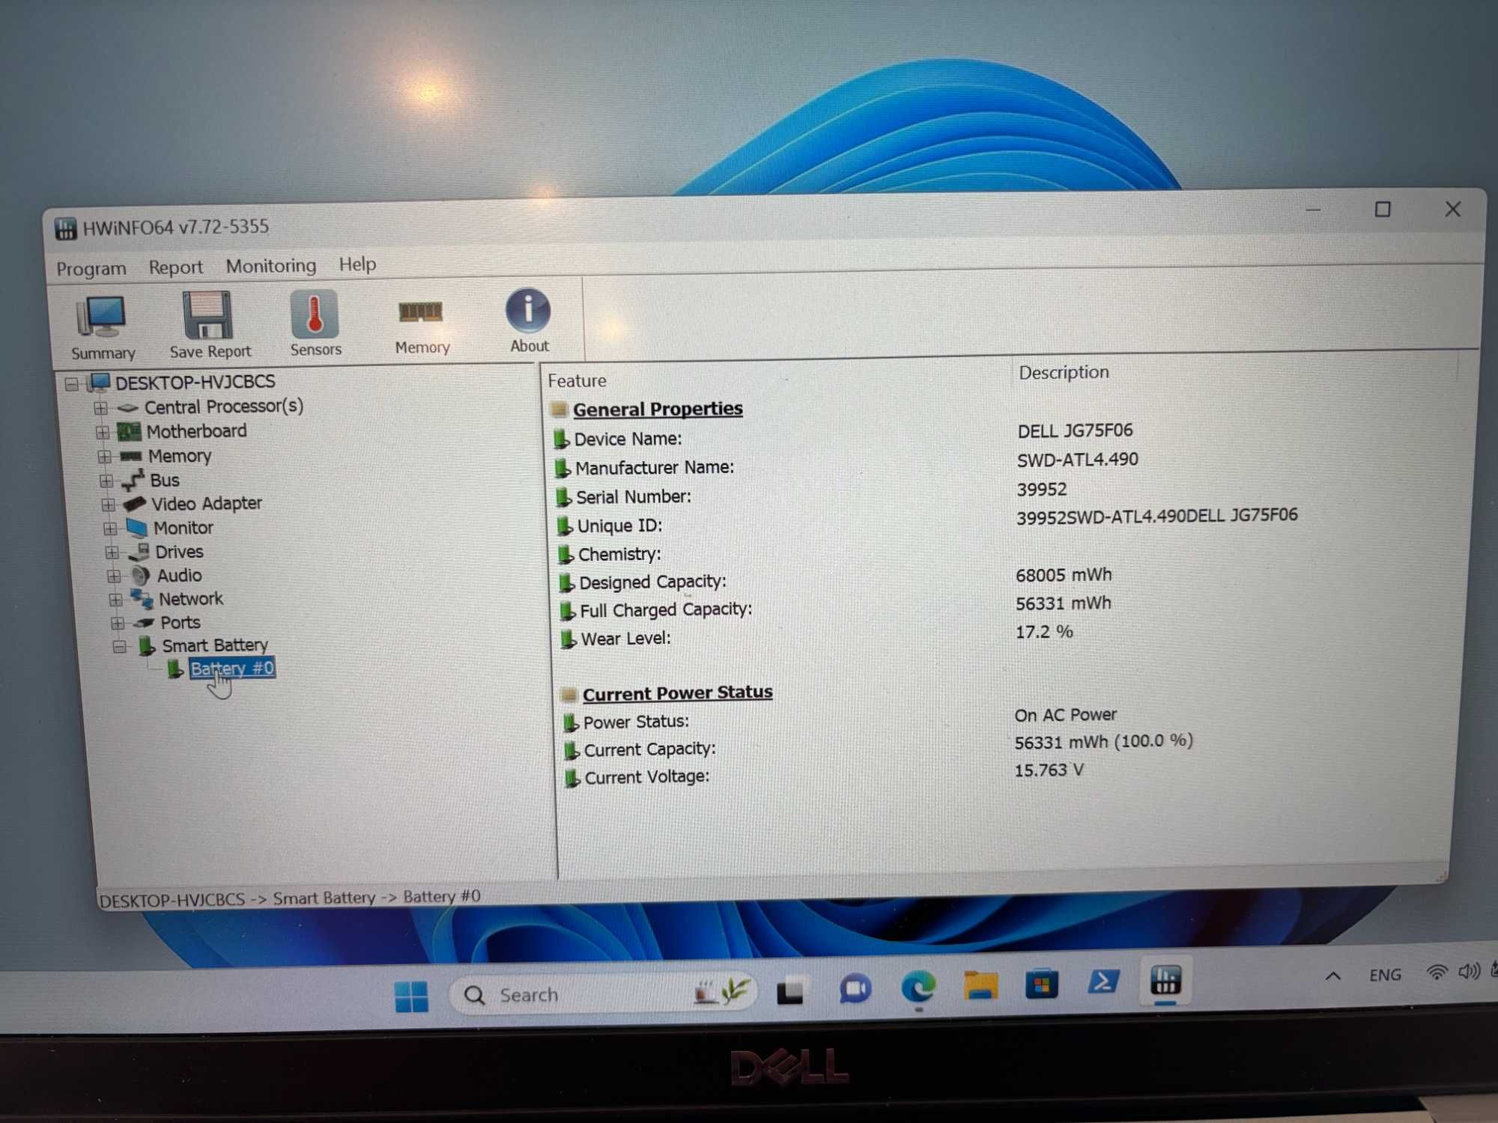The height and width of the screenshot is (1123, 1498).
Task: Open the About info icon
Action: [x=529, y=320]
